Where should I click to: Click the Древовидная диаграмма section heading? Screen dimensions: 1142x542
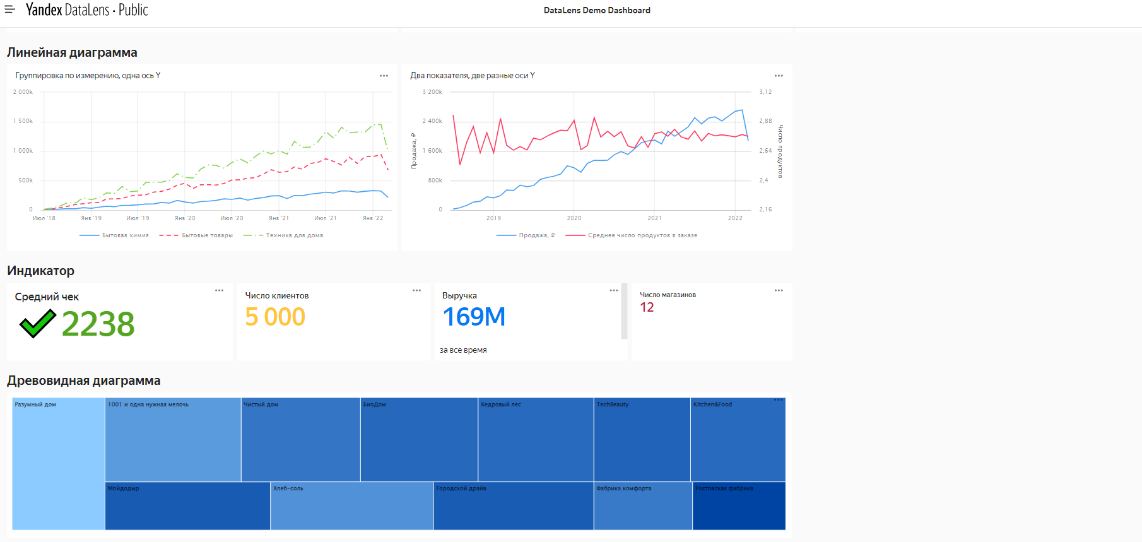84,380
